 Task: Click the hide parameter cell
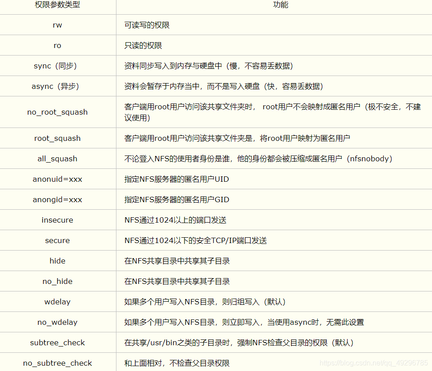57,261
